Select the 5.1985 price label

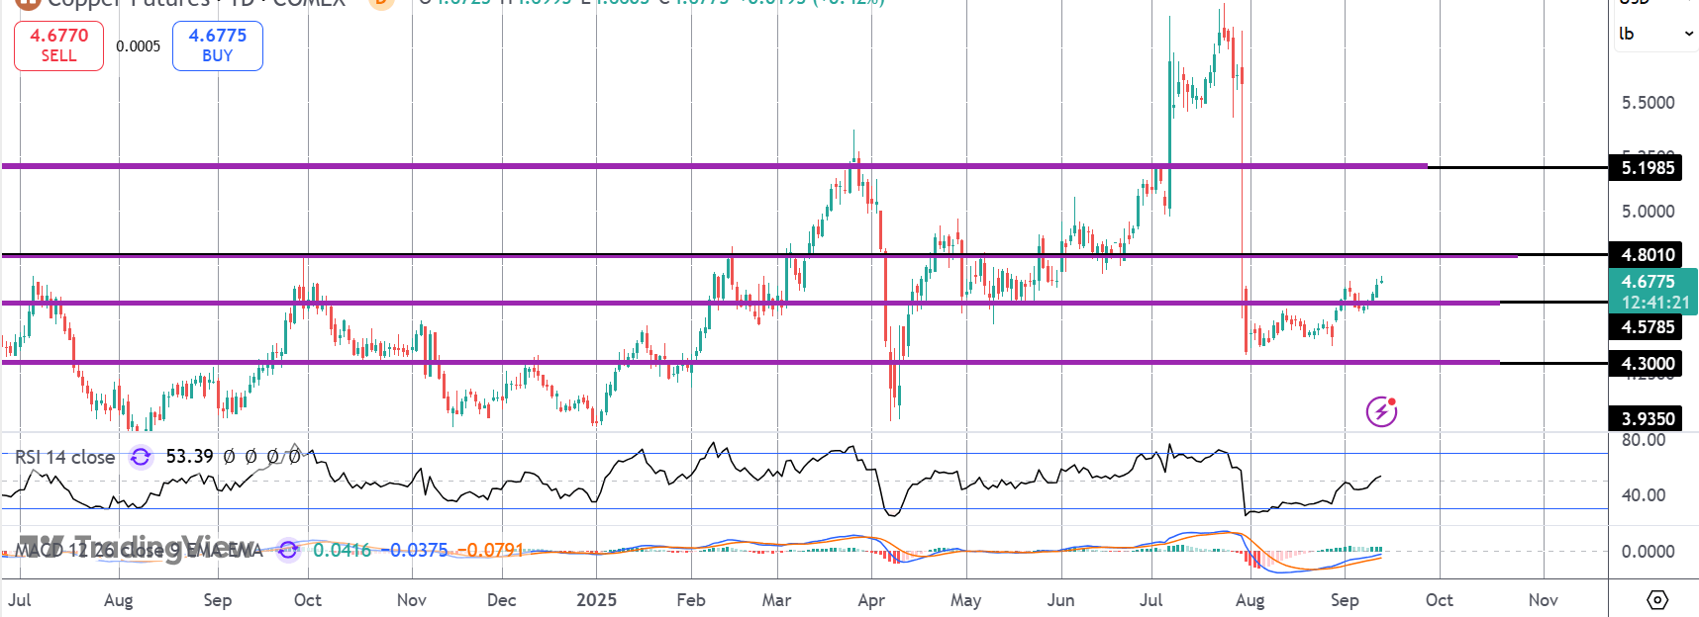click(1646, 167)
